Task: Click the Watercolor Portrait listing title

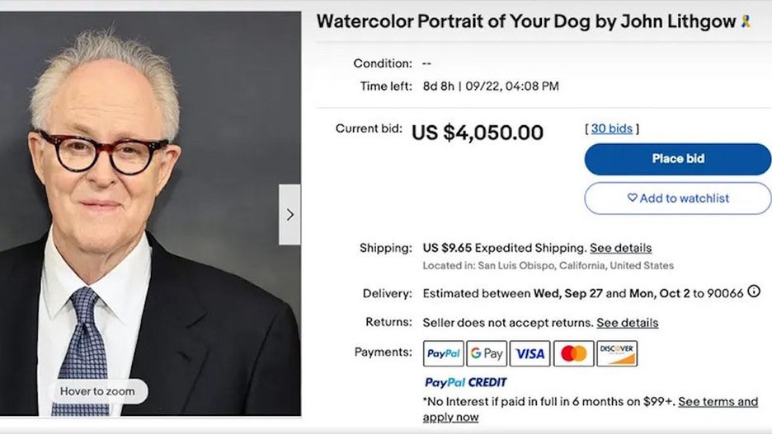Action: click(525, 21)
